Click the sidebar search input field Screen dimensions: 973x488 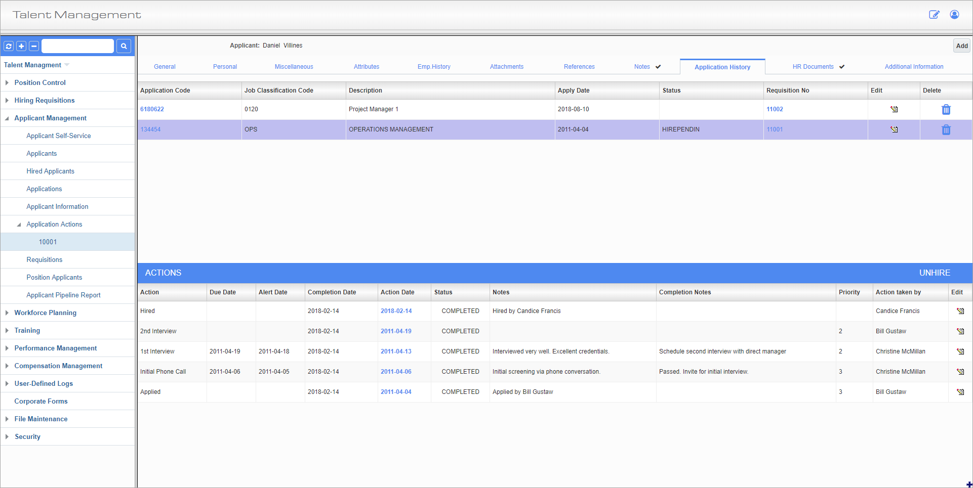[77, 46]
